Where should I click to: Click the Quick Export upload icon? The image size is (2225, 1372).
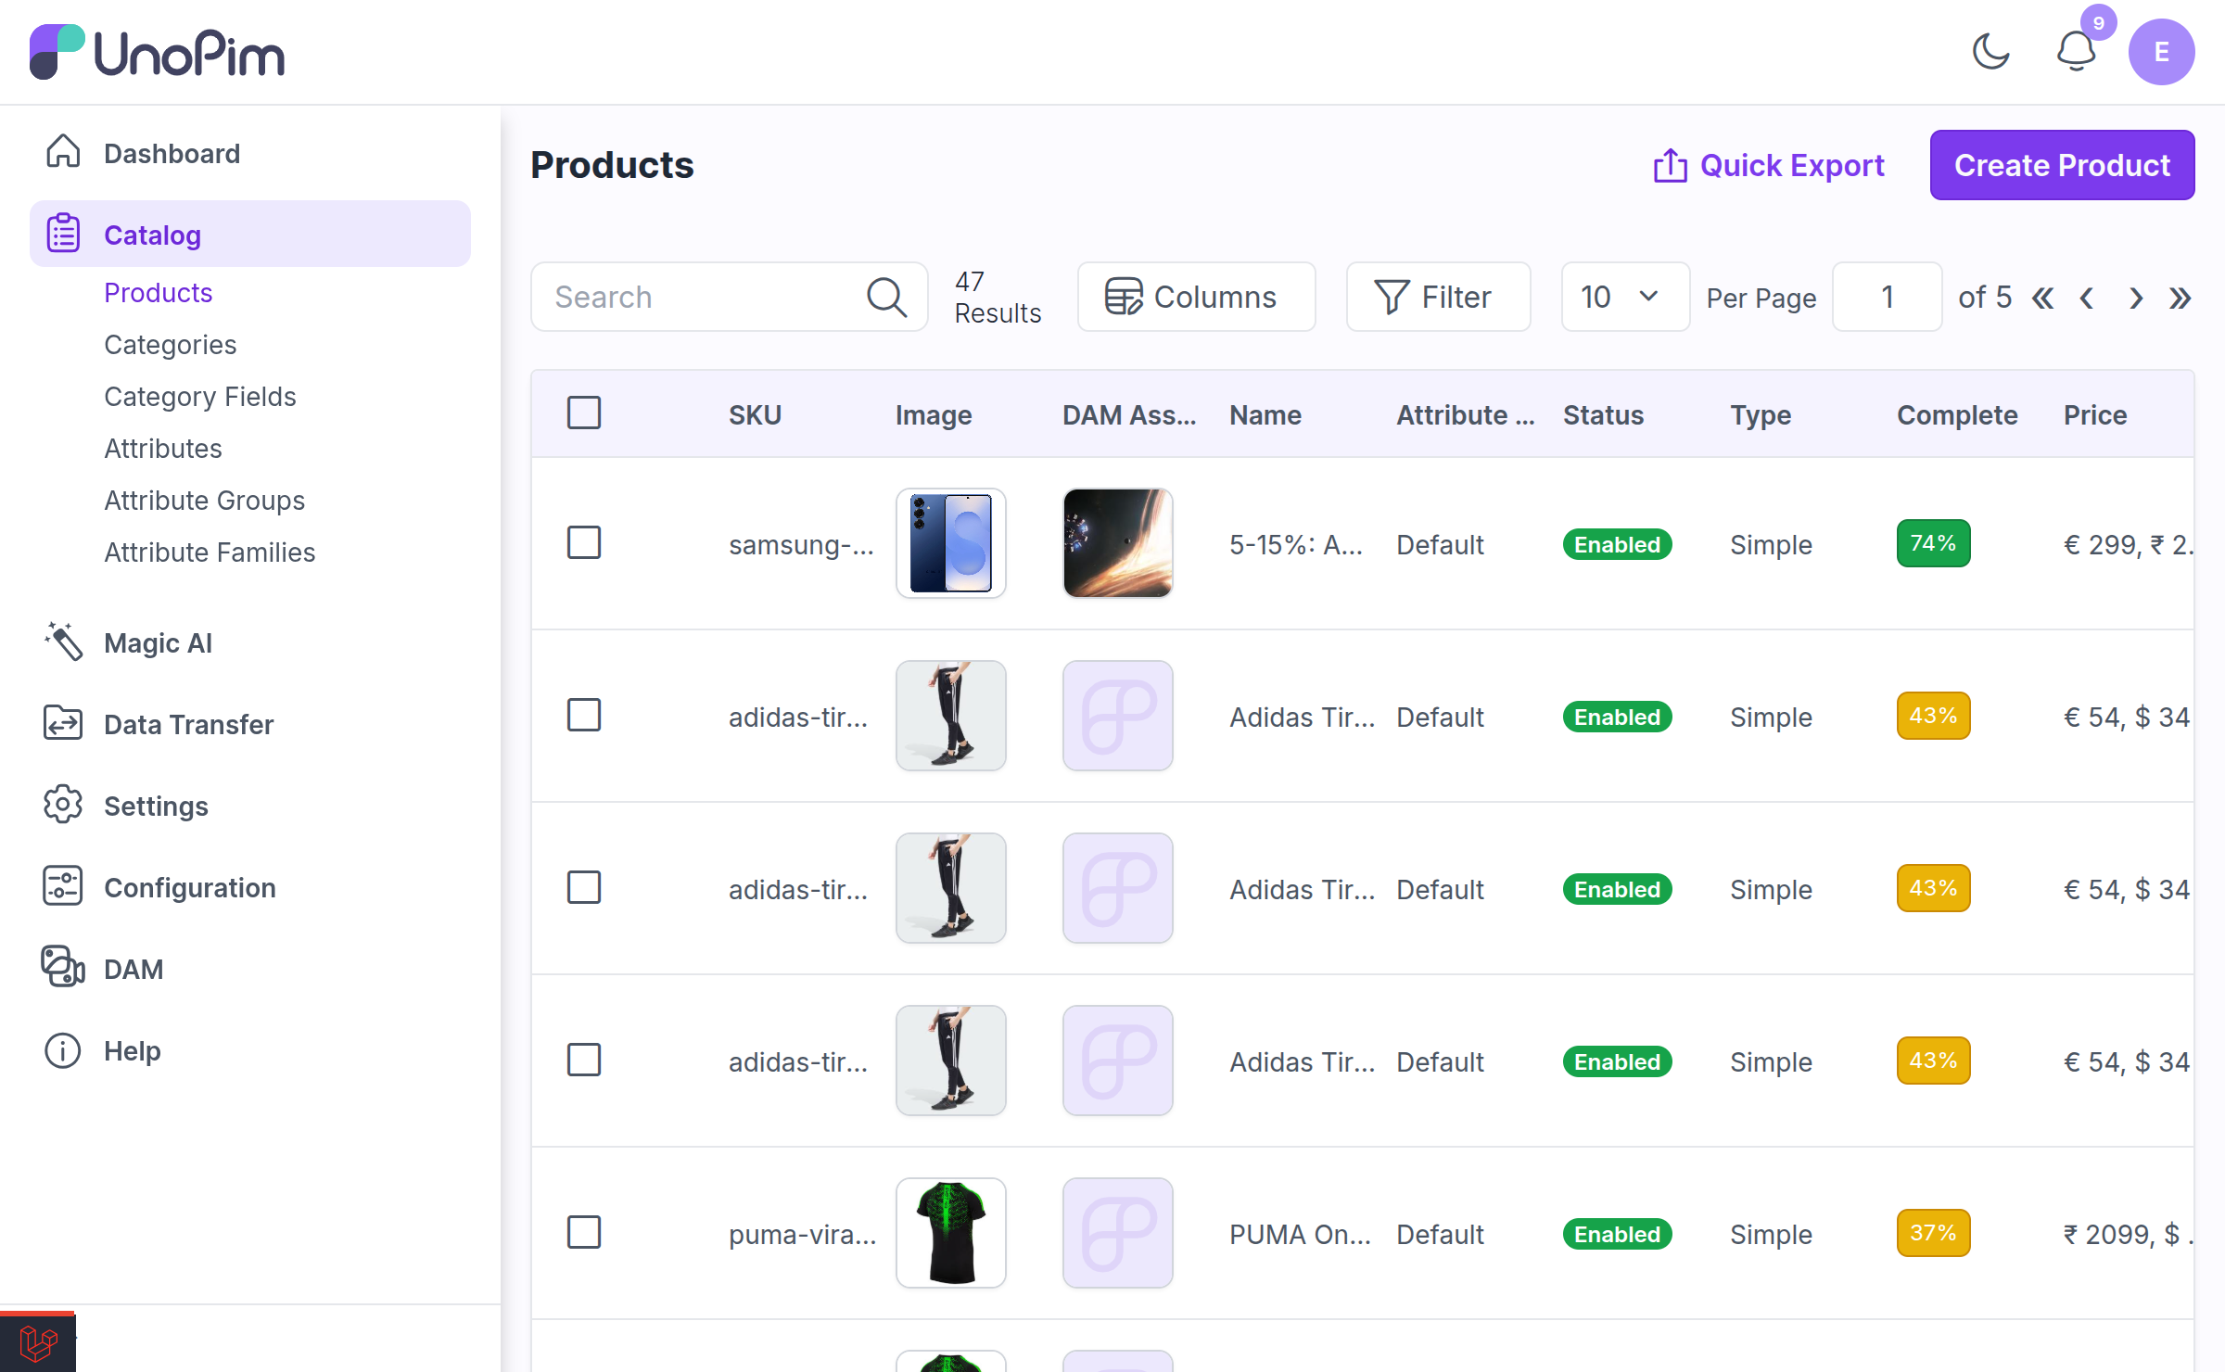[1670, 165]
